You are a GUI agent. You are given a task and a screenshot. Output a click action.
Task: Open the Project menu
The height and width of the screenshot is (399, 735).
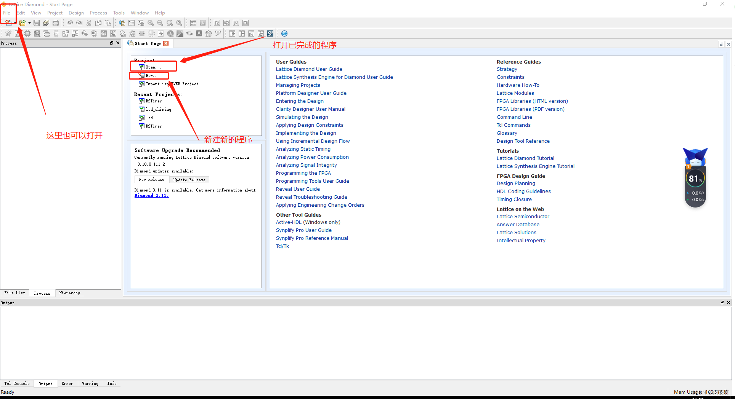[x=55, y=13]
